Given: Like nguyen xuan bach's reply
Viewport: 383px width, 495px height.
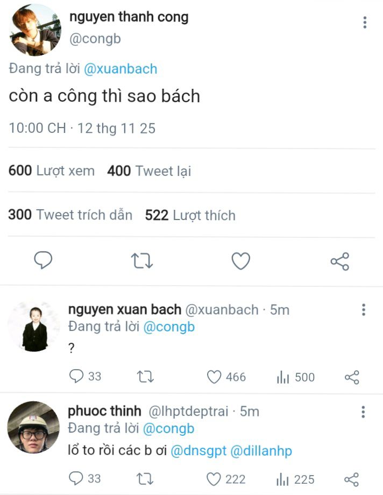Looking at the screenshot, I should click(215, 377).
